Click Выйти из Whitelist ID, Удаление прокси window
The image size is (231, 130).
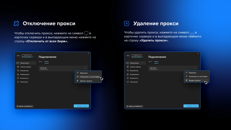(134, 106)
